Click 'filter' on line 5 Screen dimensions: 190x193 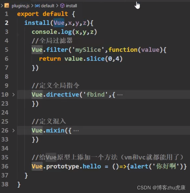(x=57, y=50)
